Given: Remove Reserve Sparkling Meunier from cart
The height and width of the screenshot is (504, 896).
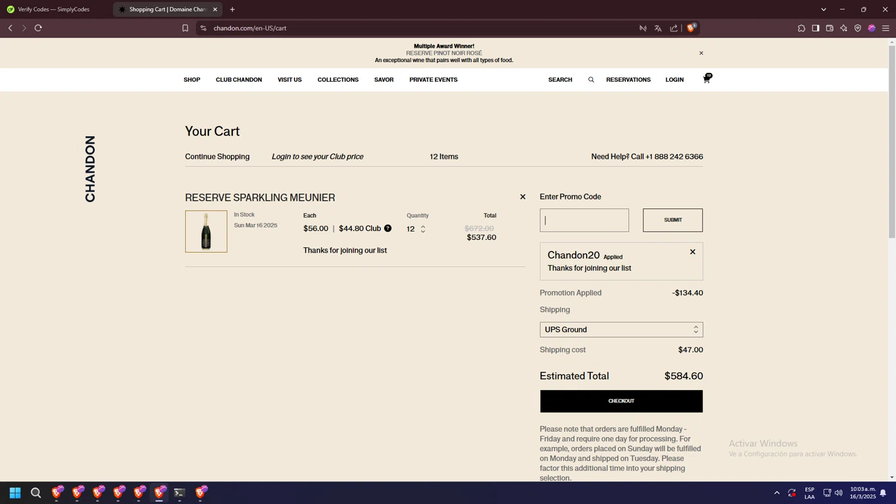Looking at the screenshot, I should [x=523, y=196].
